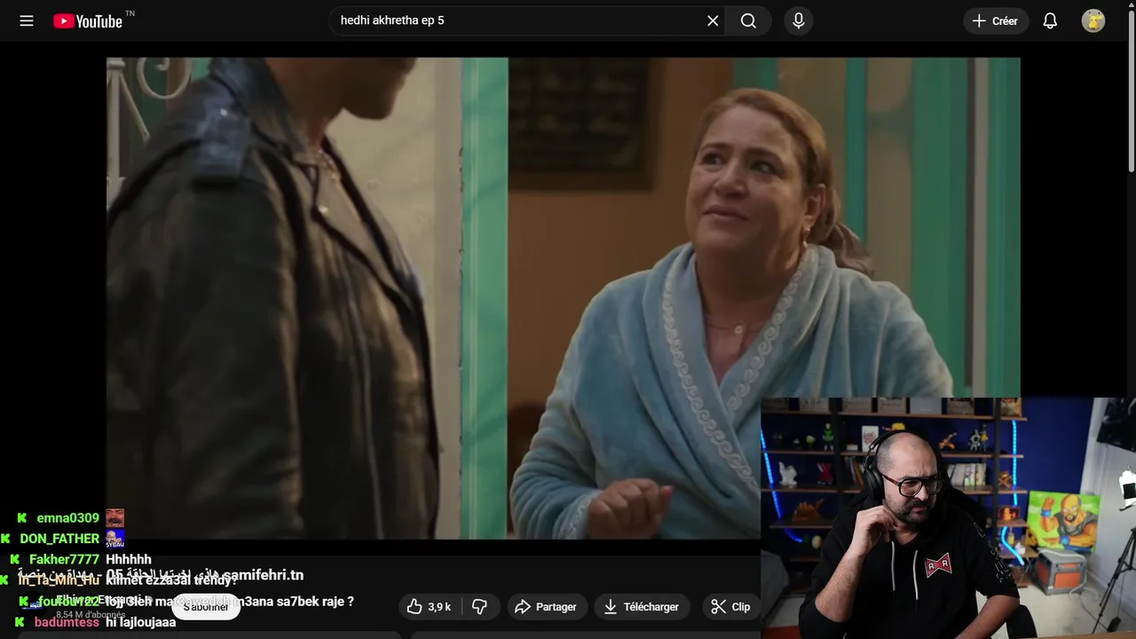1136x639 pixels.
Task: Select chat username emna0309
Action: (67, 518)
